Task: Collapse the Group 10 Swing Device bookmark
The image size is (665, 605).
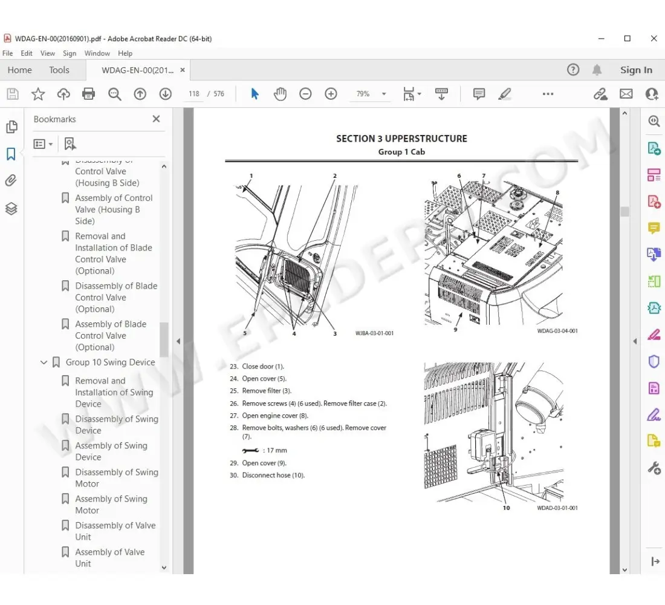Action: point(44,362)
